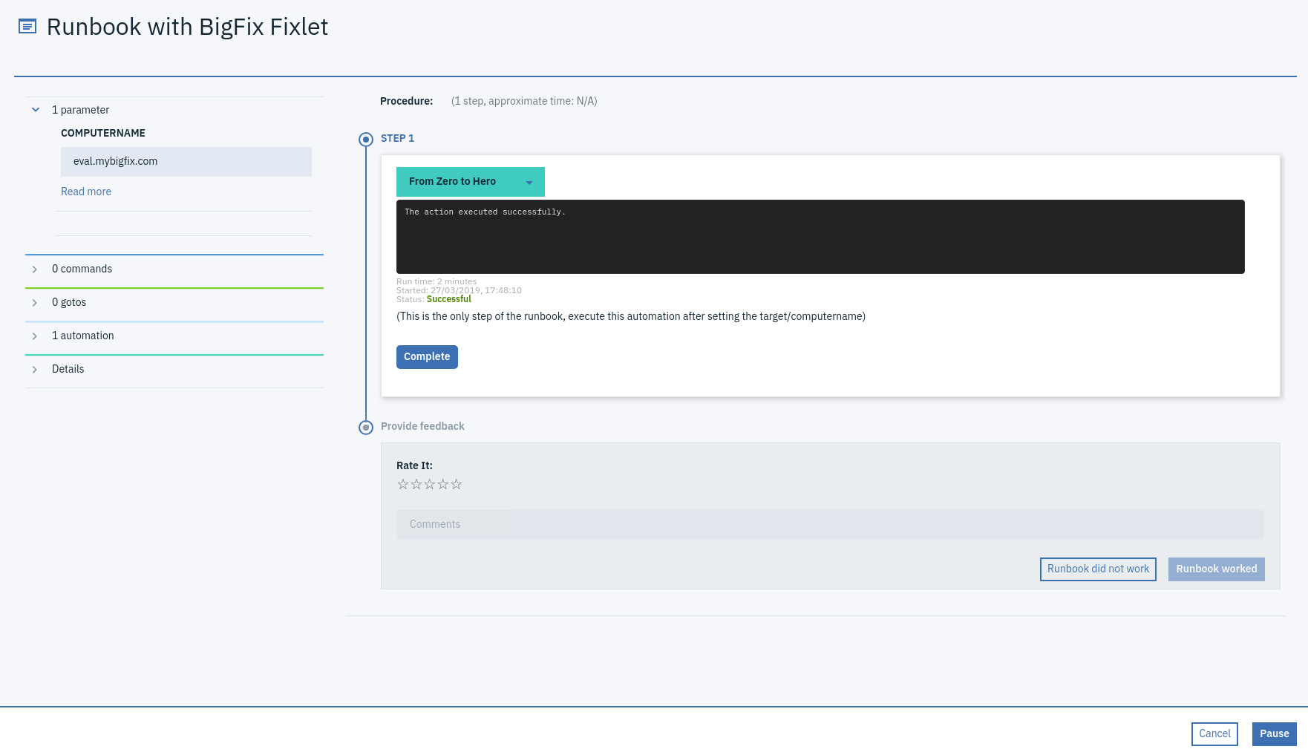Click the Complete button in Step 1

click(427, 356)
